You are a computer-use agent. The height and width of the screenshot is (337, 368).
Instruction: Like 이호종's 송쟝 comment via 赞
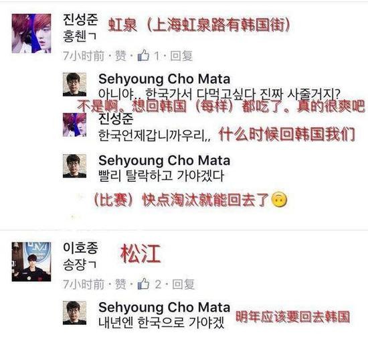point(120,284)
